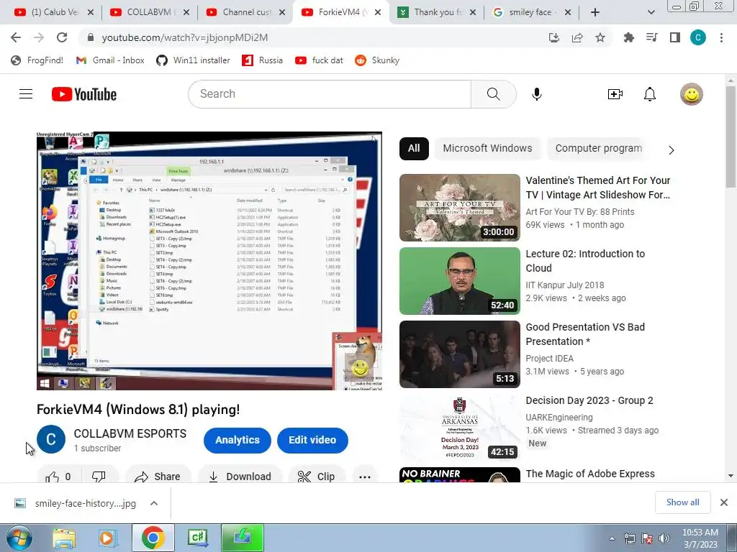Switch to the Calub Ve... tab

pos(53,12)
